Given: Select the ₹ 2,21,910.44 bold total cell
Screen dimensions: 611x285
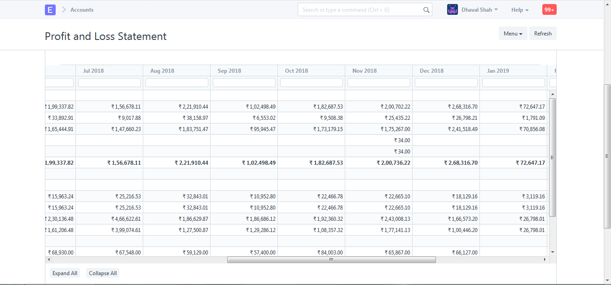Looking at the screenshot, I should [x=177, y=163].
